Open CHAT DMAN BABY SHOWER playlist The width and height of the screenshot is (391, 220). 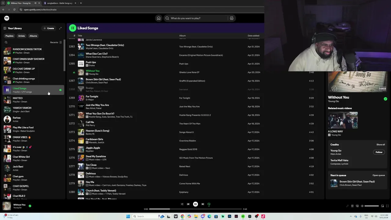click(x=33, y=61)
